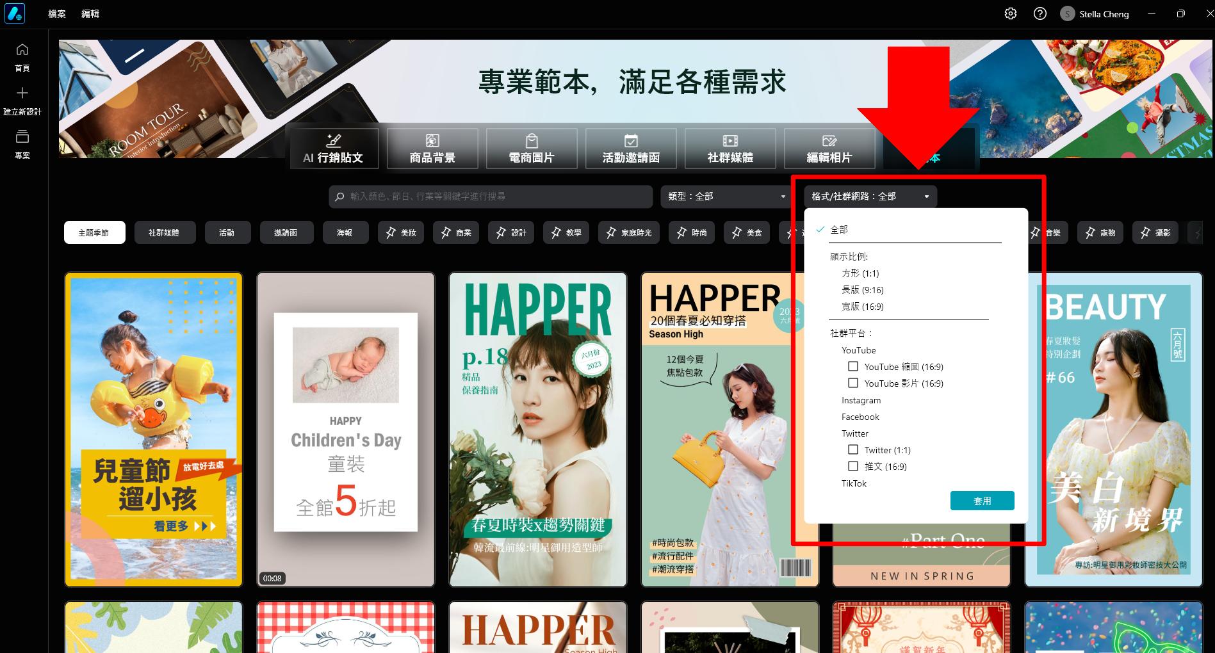Focus the template keyword search field

click(x=491, y=197)
